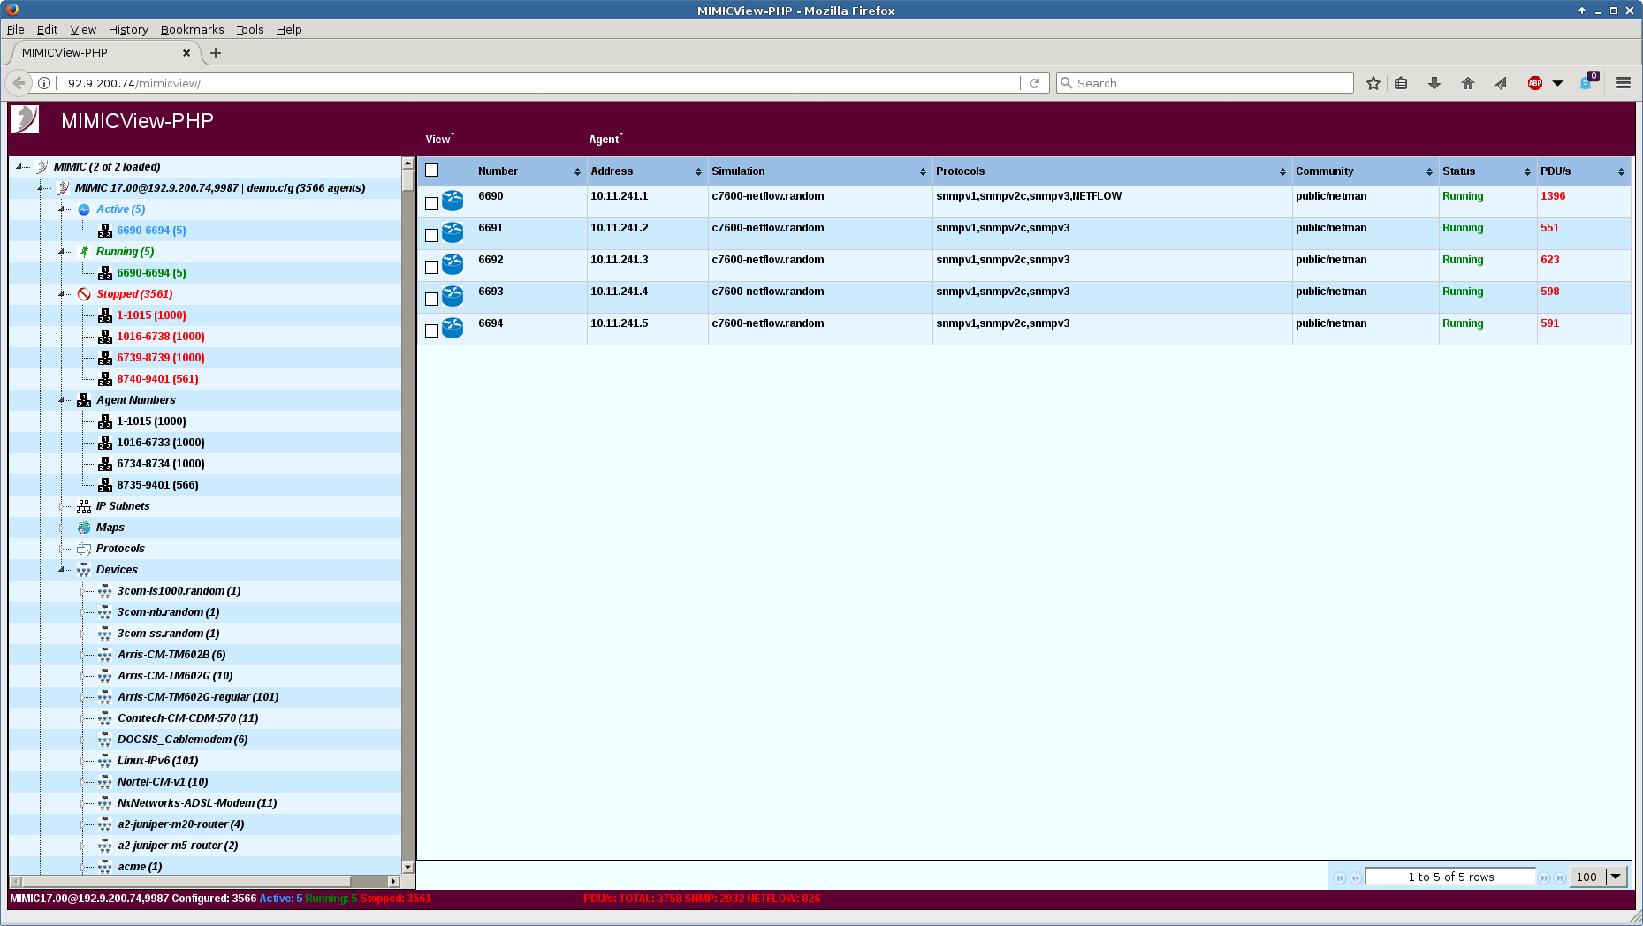Check the checkbox for agent 6694
The width and height of the screenshot is (1643, 926).
click(432, 331)
